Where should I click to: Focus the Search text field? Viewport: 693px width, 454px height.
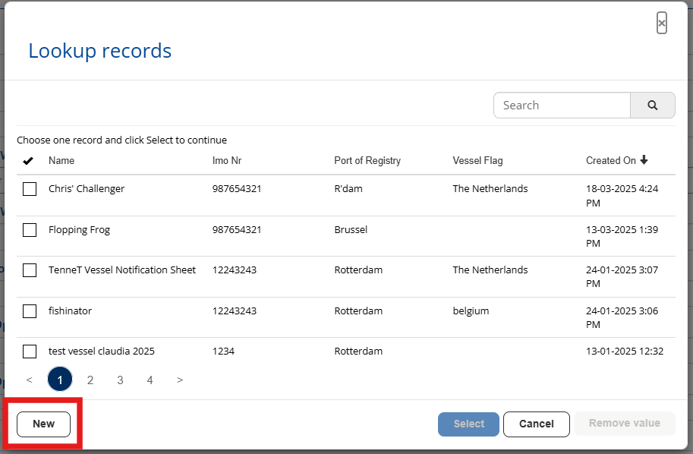pyautogui.click(x=562, y=106)
